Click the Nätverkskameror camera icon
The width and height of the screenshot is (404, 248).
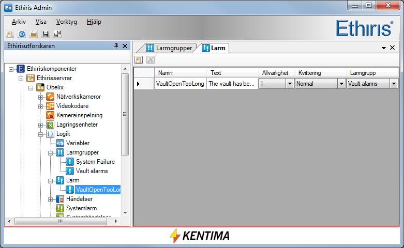[x=50, y=97]
